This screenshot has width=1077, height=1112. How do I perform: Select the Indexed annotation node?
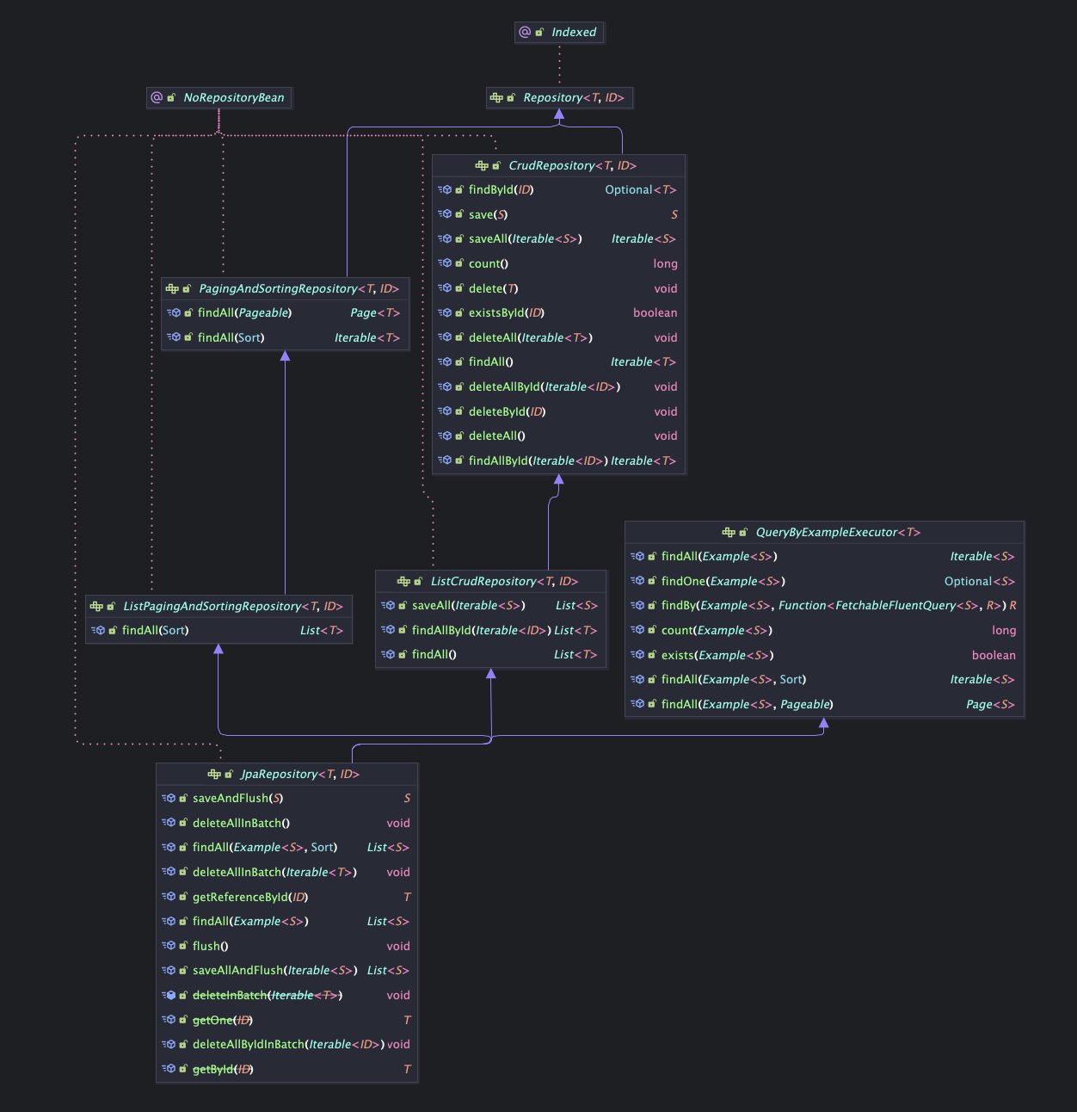(x=559, y=32)
